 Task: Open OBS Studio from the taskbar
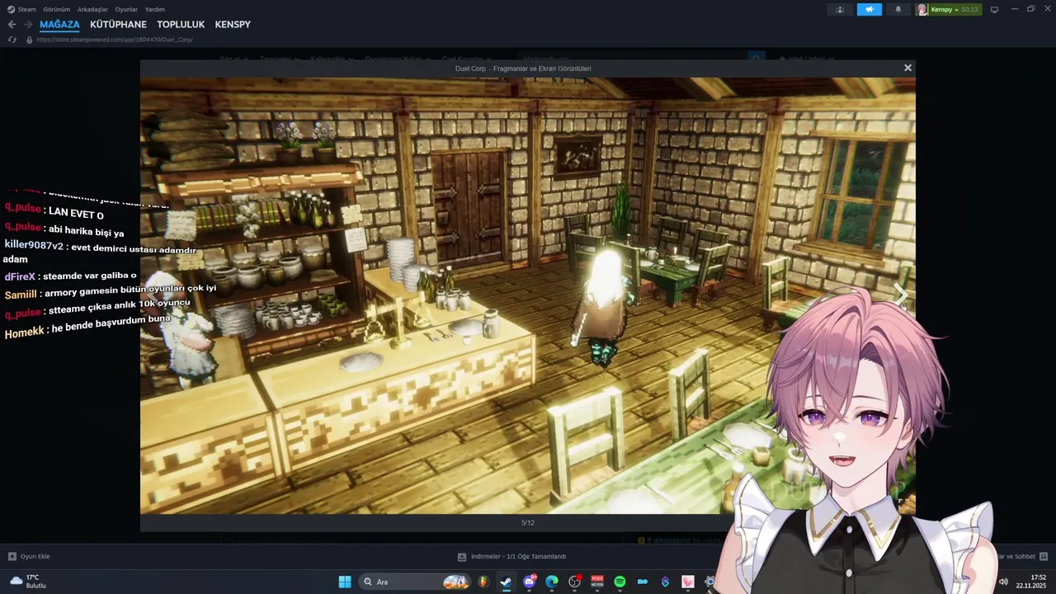[574, 582]
